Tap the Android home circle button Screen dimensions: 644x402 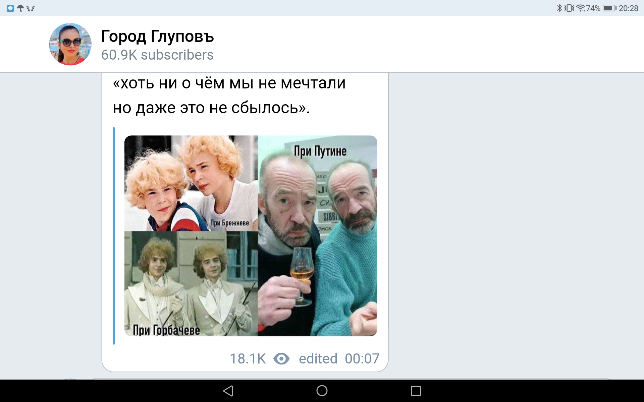(x=322, y=391)
